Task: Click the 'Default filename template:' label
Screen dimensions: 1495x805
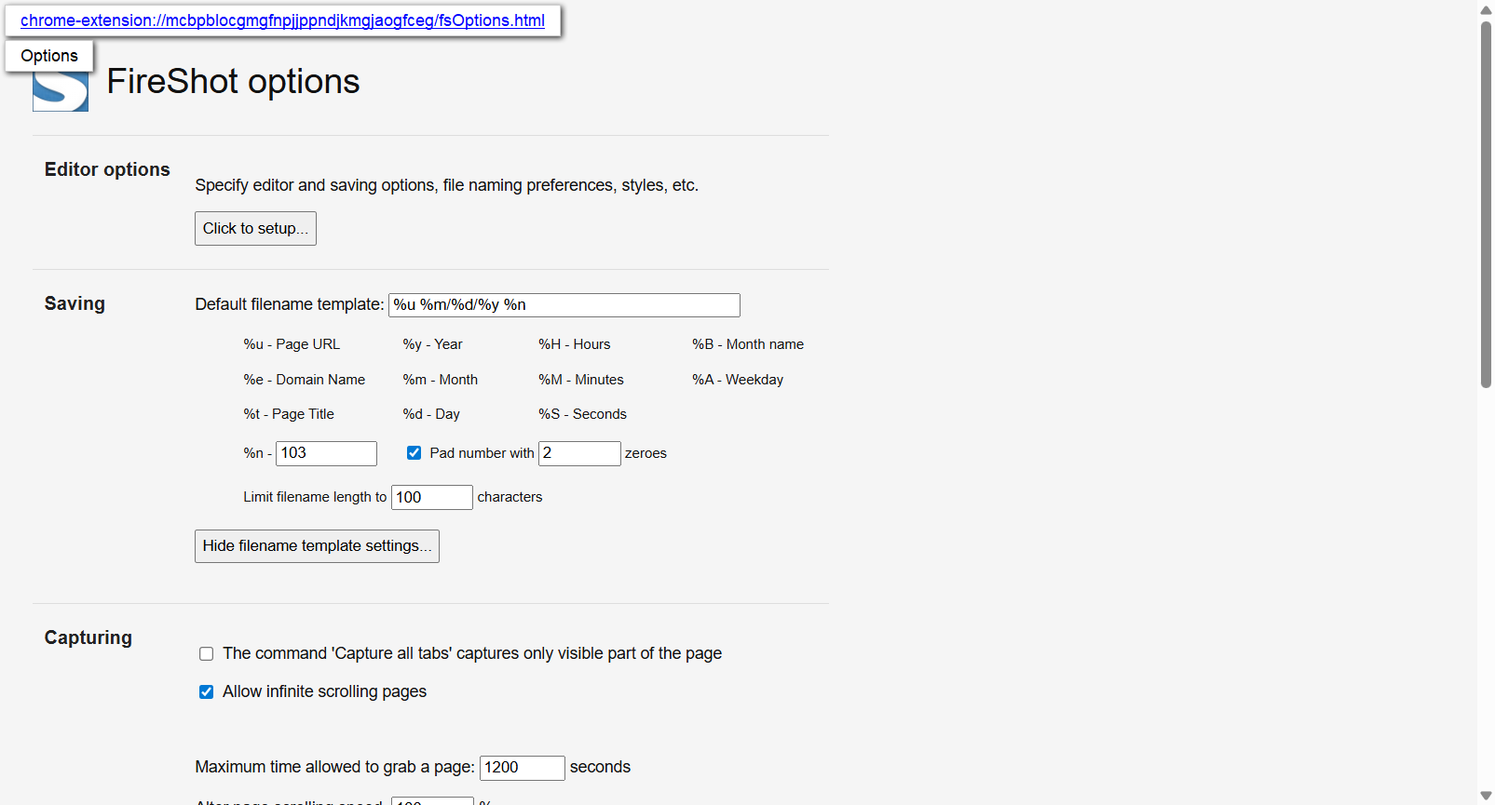Action: click(x=290, y=304)
